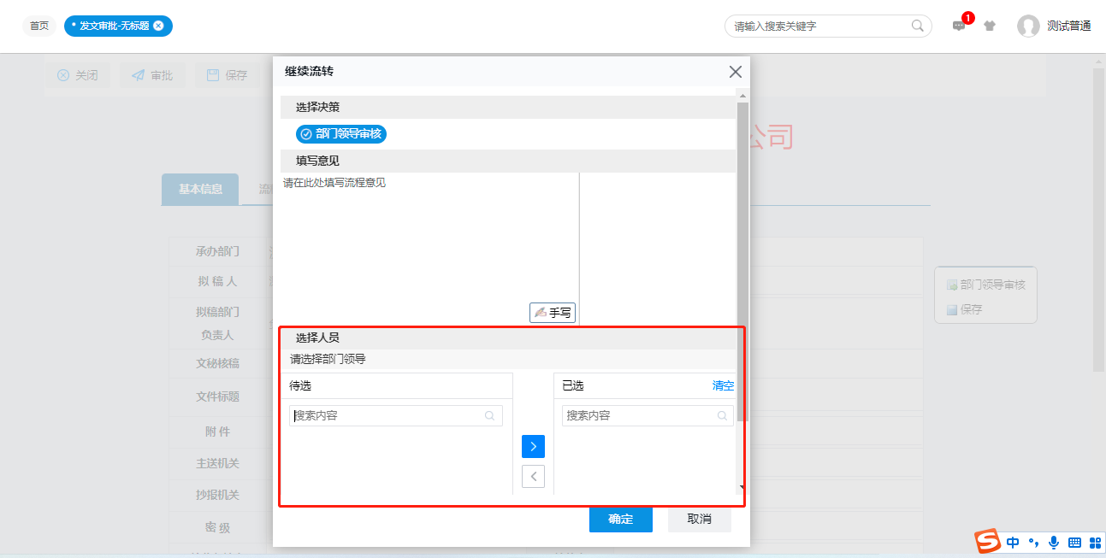Click the 选择人员 section header
The image size is (1106, 558).
tap(508, 338)
